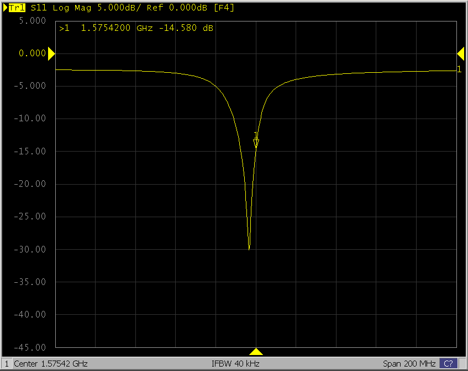The height and width of the screenshot is (371, 468).
Task: Click the left reference level arrow at 0.000
Action: point(51,53)
